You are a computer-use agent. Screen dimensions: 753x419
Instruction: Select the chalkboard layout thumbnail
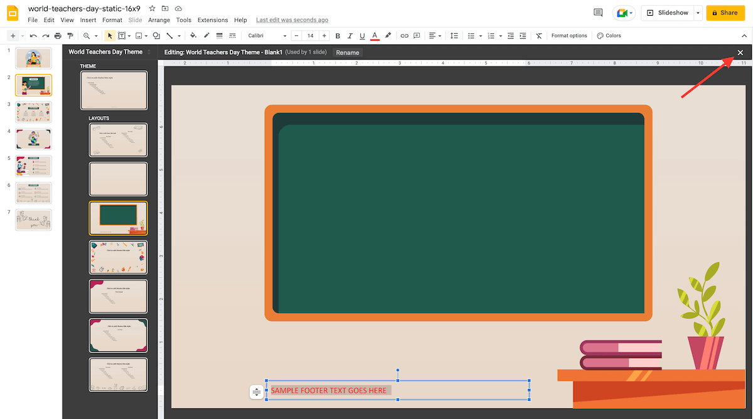click(118, 218)
